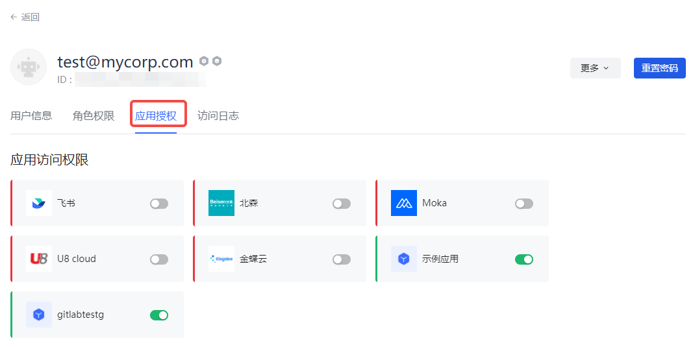Open the 用户信息 tab
The height and width of the screenshot is (347, 693).
coord(31,116)
